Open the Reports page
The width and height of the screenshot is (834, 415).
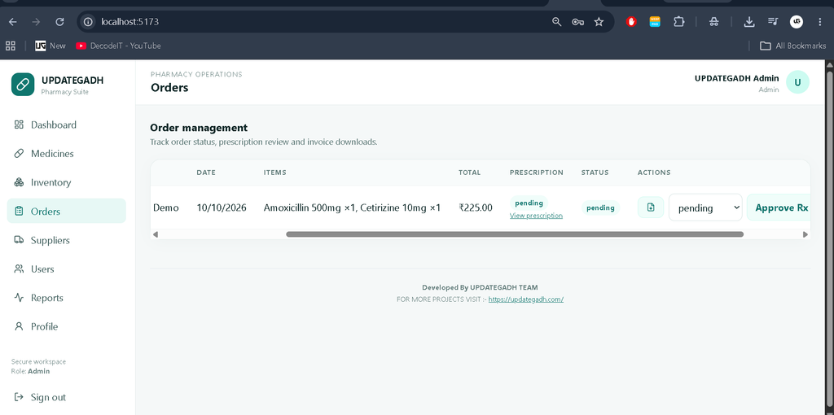[67, 298]
